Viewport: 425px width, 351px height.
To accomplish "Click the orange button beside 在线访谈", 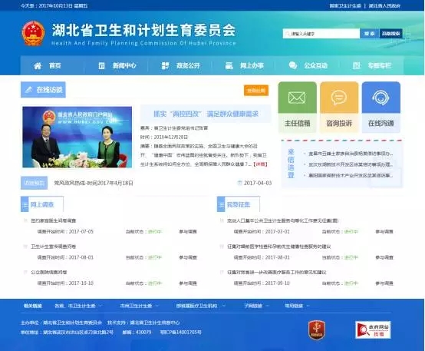I will point(256,91).
